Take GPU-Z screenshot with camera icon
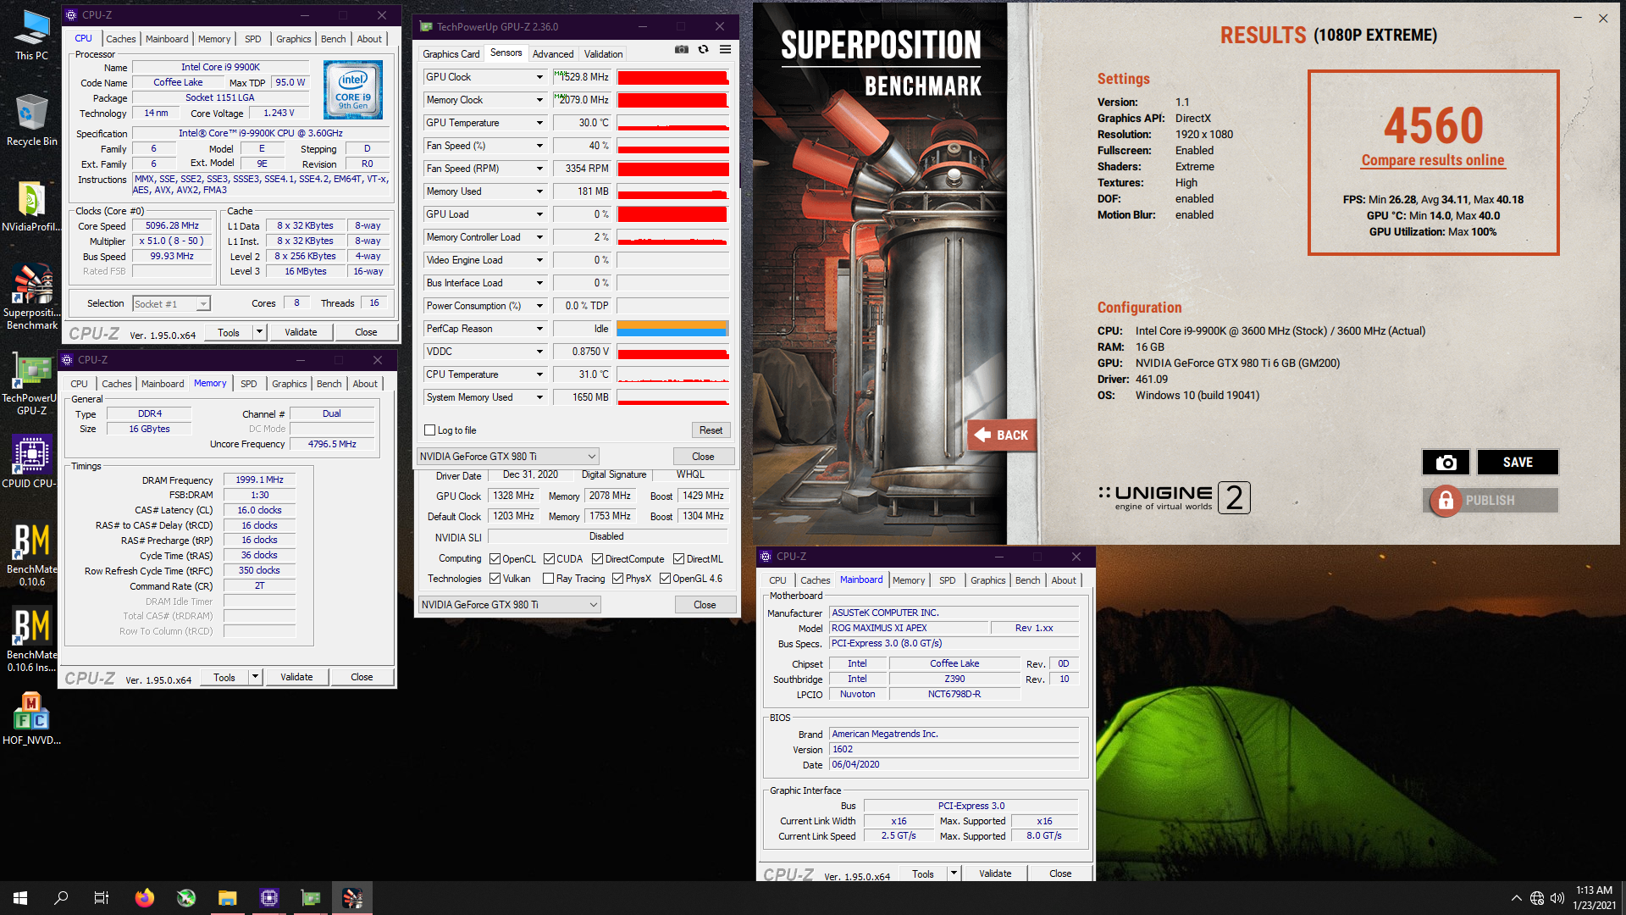 pos(681,50)
